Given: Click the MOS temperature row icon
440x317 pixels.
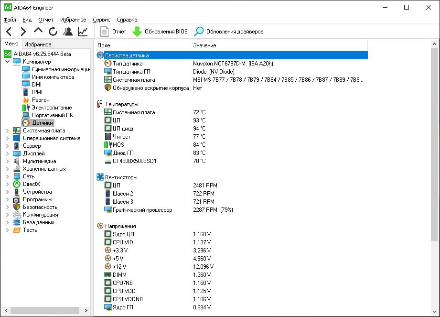Looking at the screenshot, I should (108, 144).
